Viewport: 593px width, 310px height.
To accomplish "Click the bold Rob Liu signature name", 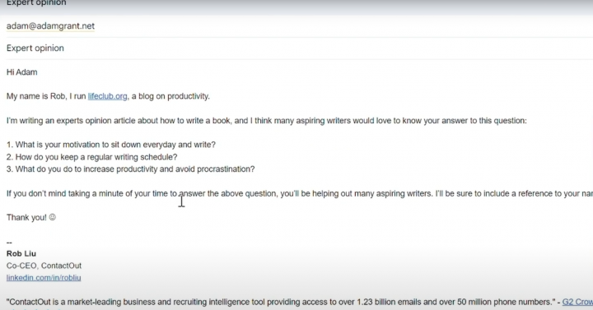I will (x=21, y=253).
